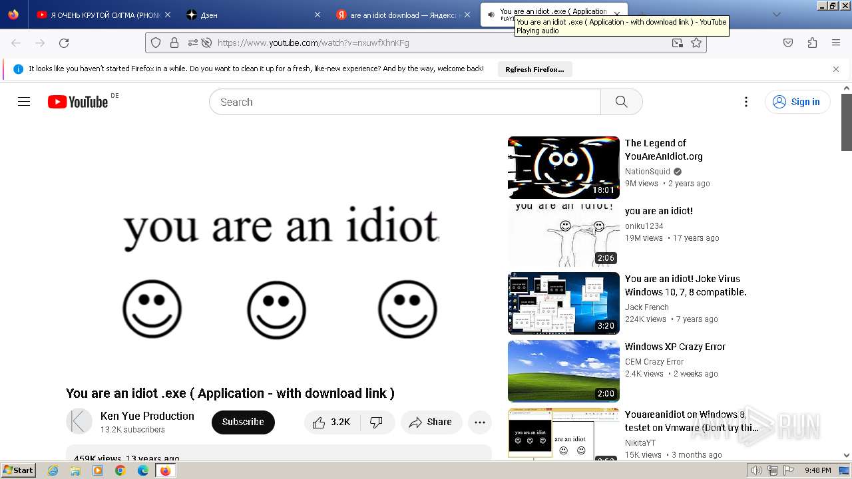The image size is (852, 479).
Task: Dismiss the Firefox refresh notification bar
Action: pyautogui.click(x=836, y=69)
